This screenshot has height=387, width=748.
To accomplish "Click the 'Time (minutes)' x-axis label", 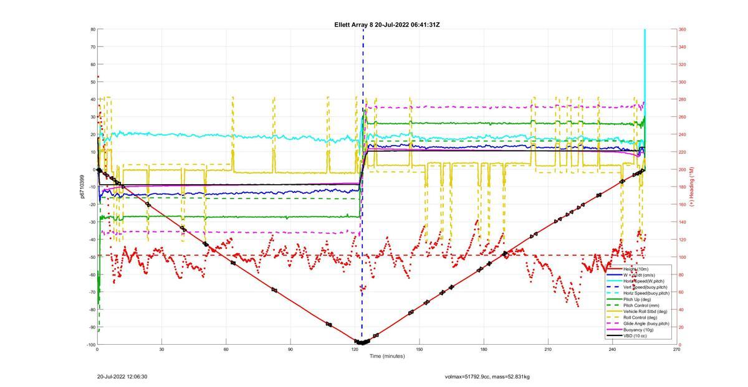I will (x=386, y=356).
